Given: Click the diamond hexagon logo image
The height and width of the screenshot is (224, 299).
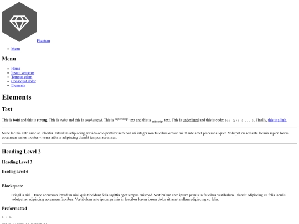Looking at the screenshot, I should (x=19, y=22).
